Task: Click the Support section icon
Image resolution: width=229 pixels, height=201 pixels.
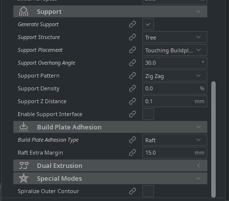Action: click(x=24, y=11)
